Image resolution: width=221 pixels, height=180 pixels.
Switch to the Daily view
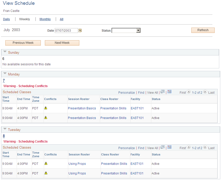7,19
